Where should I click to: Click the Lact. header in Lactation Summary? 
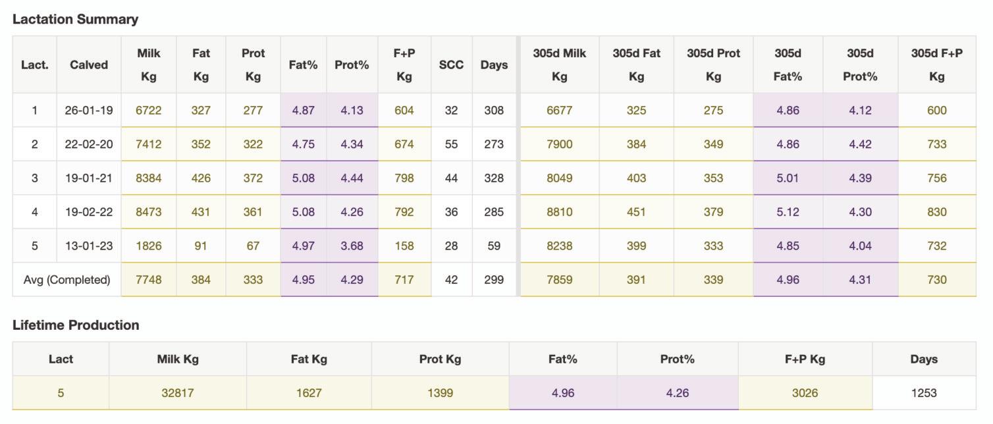35,65
